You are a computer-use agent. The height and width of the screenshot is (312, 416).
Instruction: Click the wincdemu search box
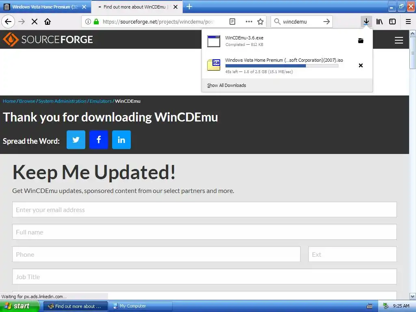pyautogui.click(x=301, y=22)
